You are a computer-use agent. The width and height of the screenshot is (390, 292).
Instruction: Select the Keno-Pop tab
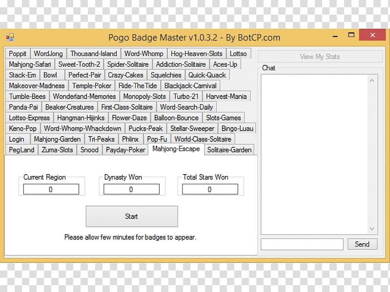click(x=23, y=128)
